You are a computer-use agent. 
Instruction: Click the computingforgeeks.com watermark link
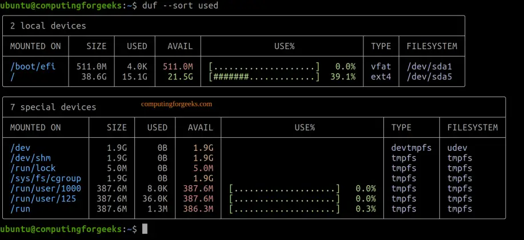pyautogui.click(x=176, y=104)
